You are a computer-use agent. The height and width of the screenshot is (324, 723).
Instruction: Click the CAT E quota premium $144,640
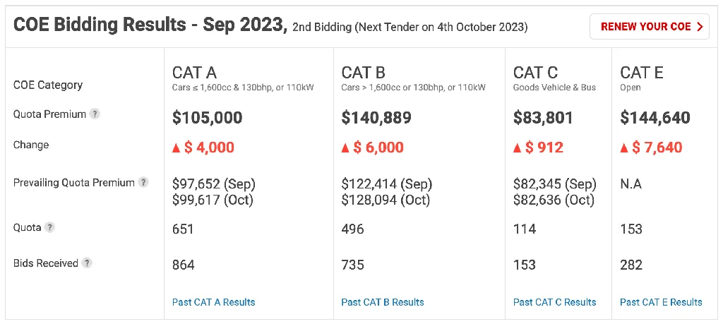tap(655, 117)
